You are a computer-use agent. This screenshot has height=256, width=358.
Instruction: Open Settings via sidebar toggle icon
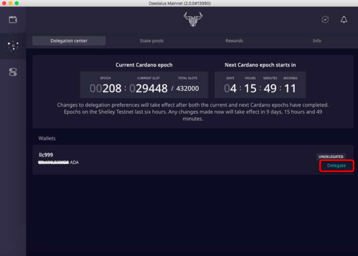[13, 72]
